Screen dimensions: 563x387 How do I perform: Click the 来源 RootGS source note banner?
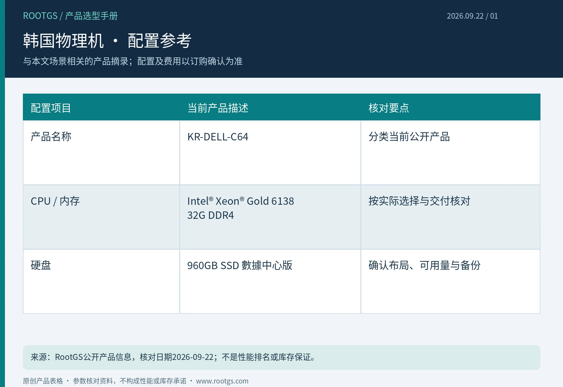click(x=281, y=357)
